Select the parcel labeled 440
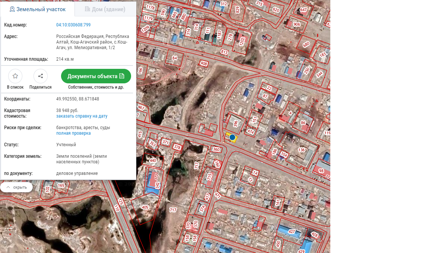Image resolution: width=429 pixels, height=253 pixels. tap(152, 160)
